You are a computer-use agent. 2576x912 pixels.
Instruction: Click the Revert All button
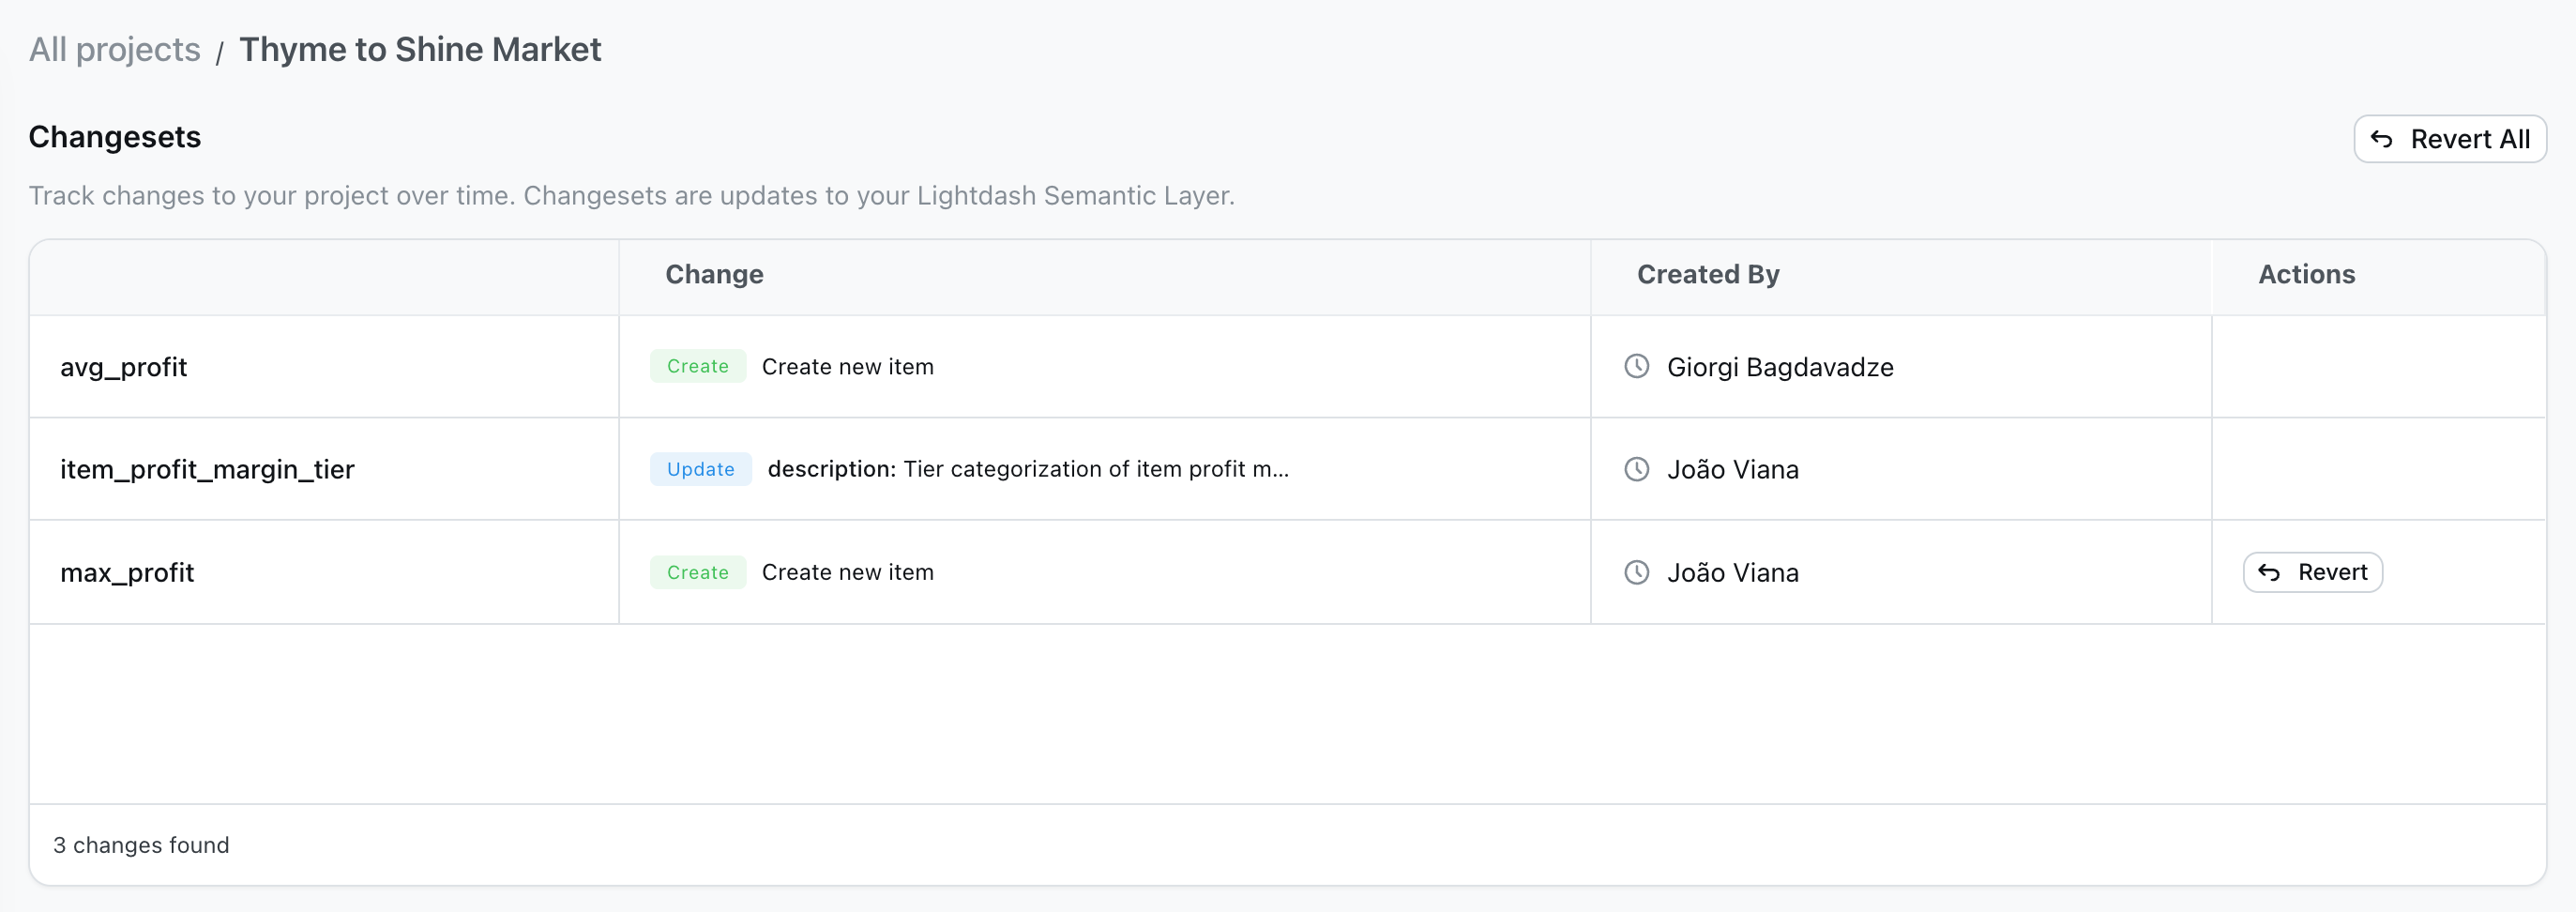[2449, 139]
